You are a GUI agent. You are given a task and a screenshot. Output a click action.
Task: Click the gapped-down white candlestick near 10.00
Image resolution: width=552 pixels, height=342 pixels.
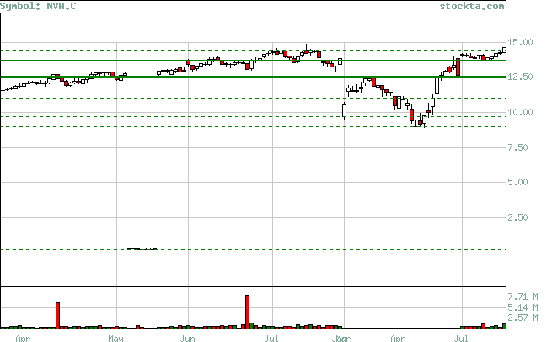tap(345, 111)
